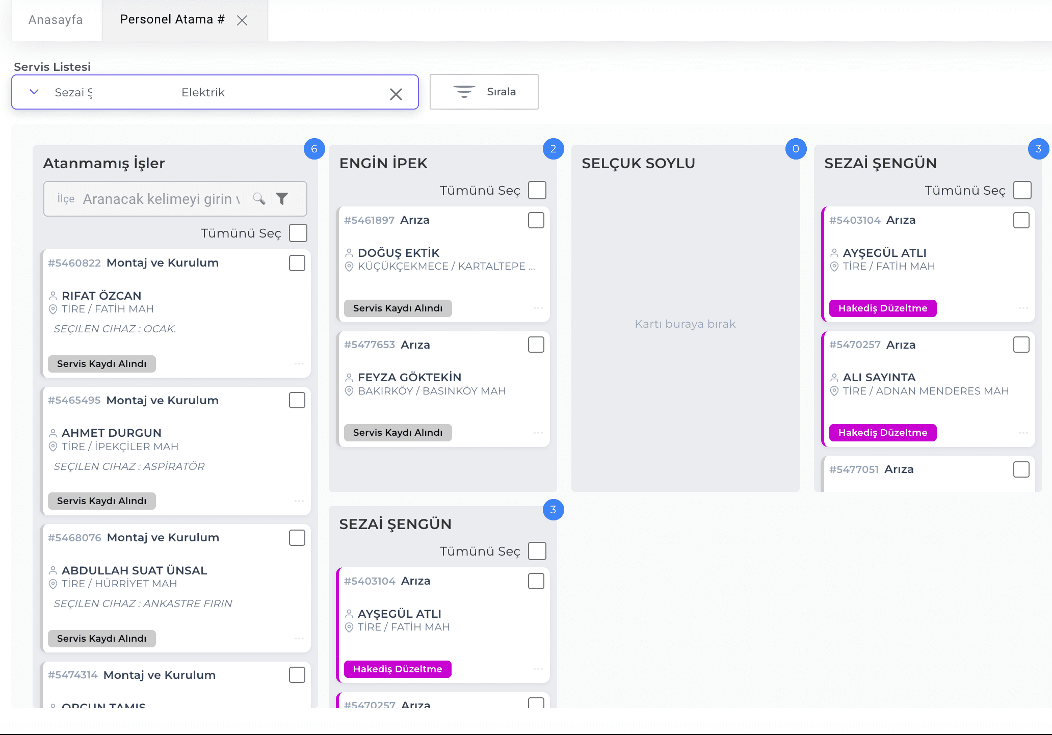Select job #5461897 checkbox
This screenshot has height=735, width=1052.
tap(536, 220)
